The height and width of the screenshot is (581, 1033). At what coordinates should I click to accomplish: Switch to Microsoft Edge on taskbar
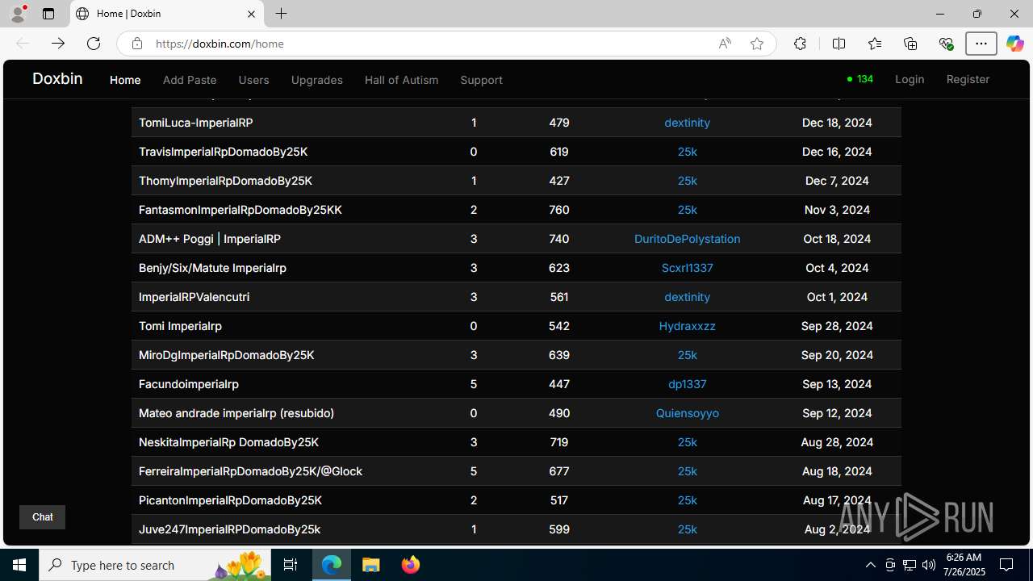332,565
